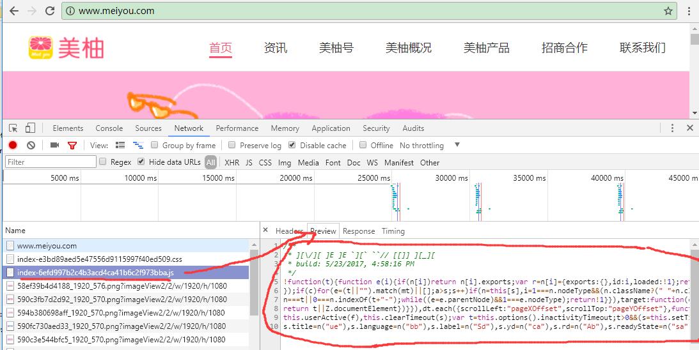This screenshot has width=699, height=350.
Task: Switch to the Response tab
Action: coord(359,231)
